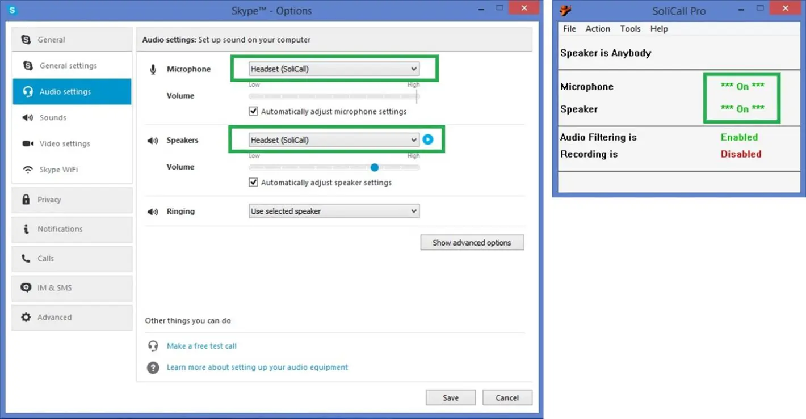Screen dimensions: 806x419
Task: Open the Microphone device dropdown
Action: pyautogui.click(x=334, y=69)
